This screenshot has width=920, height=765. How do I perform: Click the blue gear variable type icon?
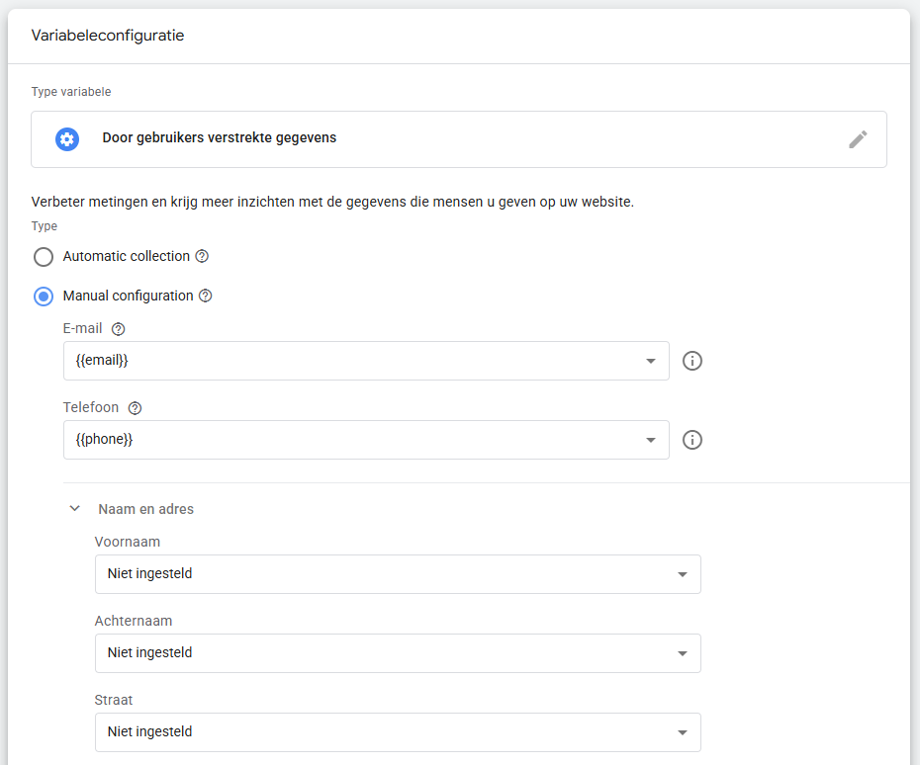coord(67,138)
